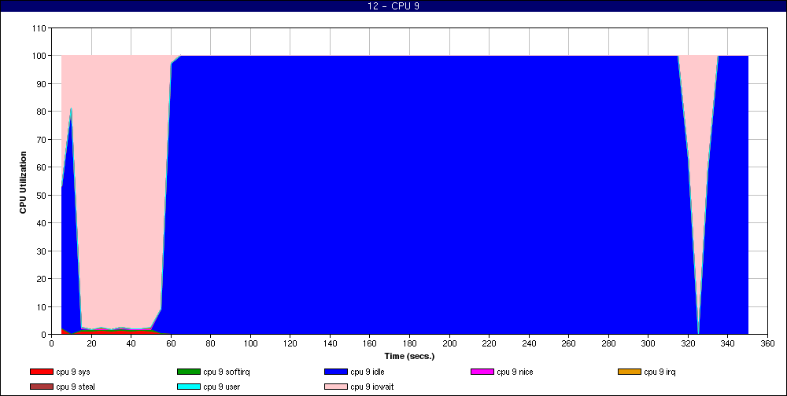Select the 'cpu 9 sys' legend label
The height and width of the screenshot is (396, 787).
[73, 372]
